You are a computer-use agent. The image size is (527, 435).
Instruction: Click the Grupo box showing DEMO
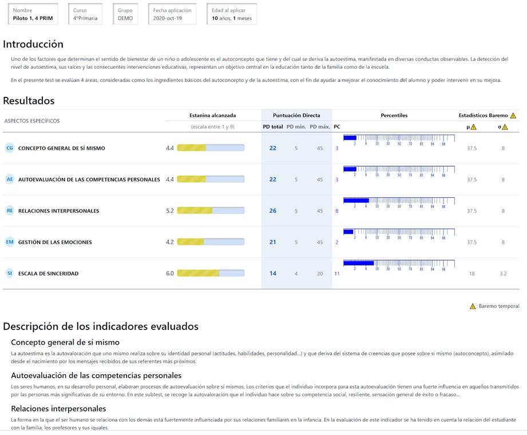coord(125,14)
